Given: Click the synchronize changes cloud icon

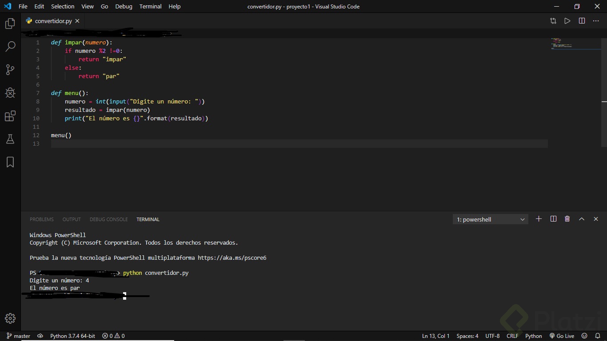Looking at the screenshot, I should click(x=40, y=336).
